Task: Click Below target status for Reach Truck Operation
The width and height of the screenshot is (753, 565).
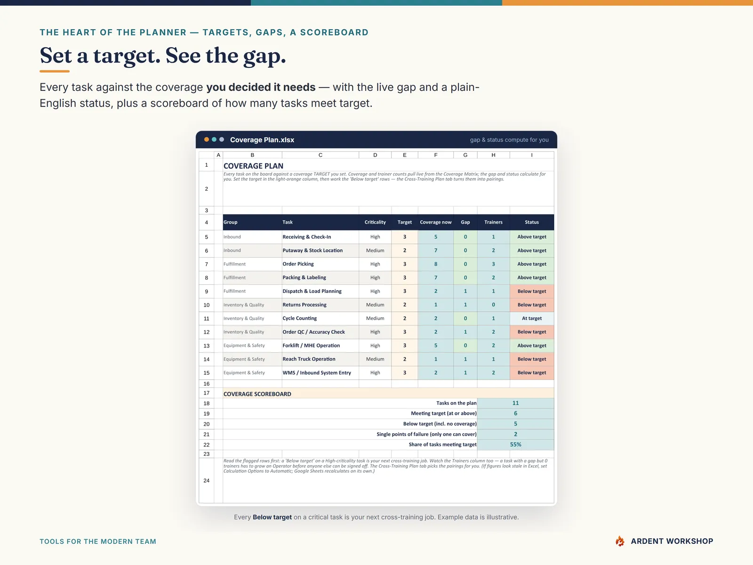Action: point(532,359)
